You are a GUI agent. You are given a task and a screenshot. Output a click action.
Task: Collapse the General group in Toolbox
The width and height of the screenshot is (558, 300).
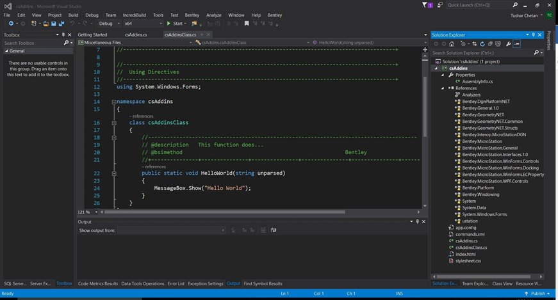[6, 51]
